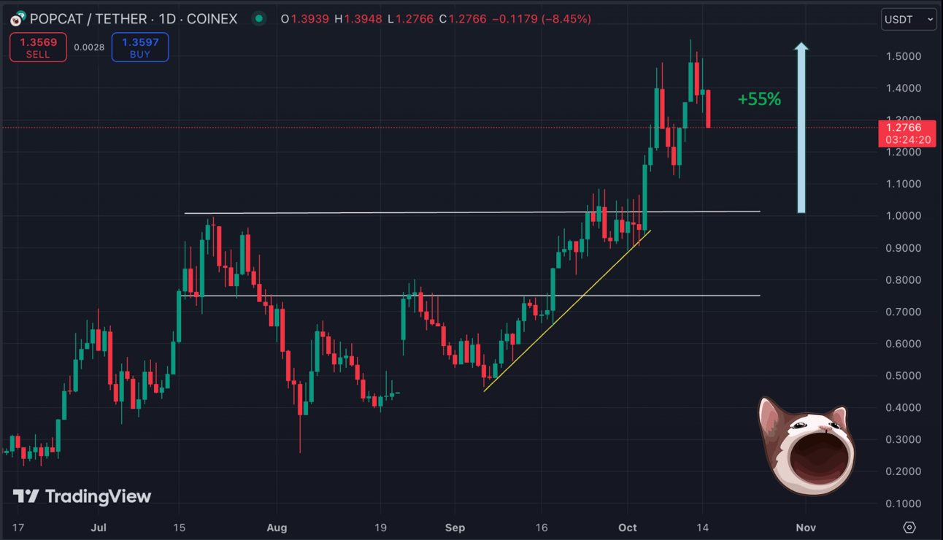Click the Aug label on time axis
The height and width of the screenshot is (540, 943).
(277, 528)
